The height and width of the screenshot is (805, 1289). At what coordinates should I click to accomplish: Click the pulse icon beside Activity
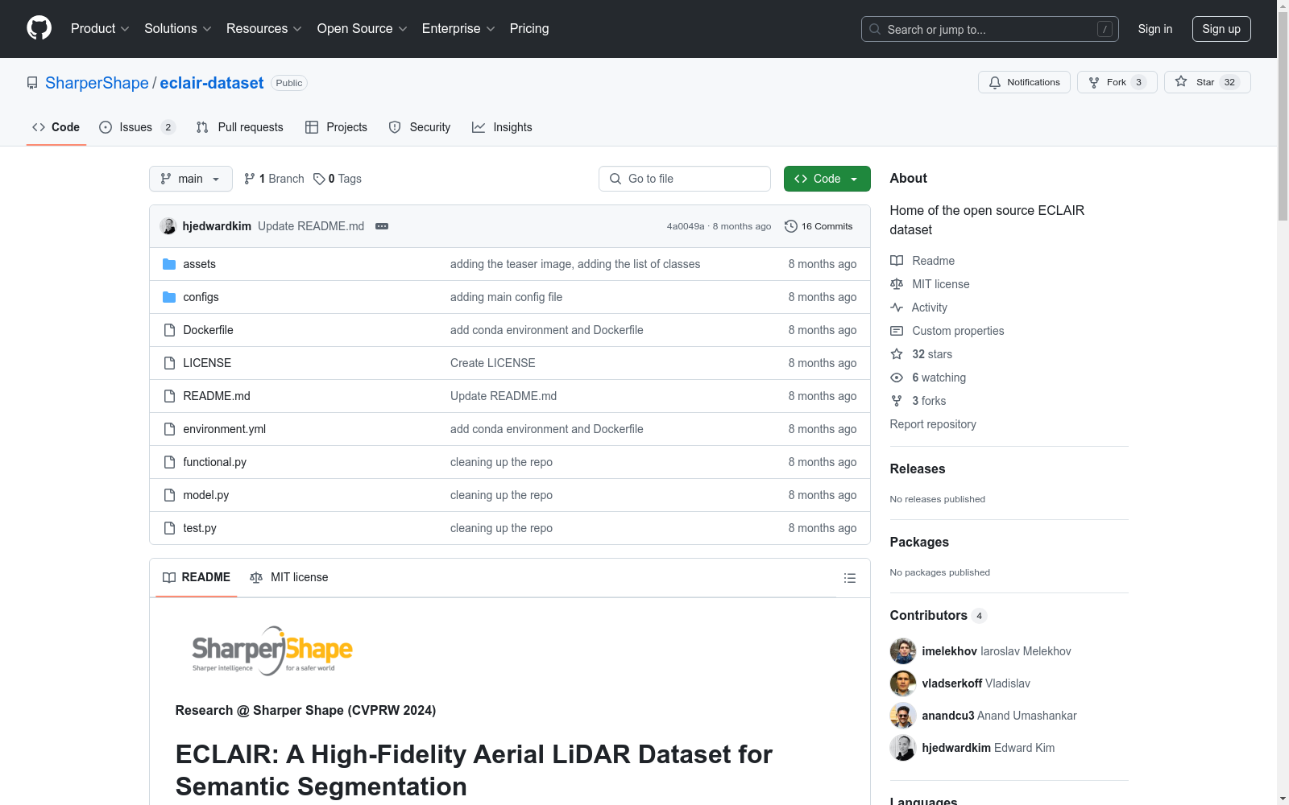(897, 308)
